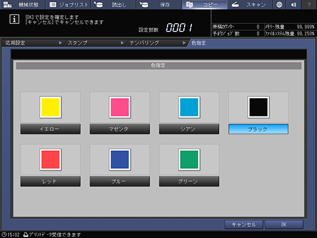Click the キャンセル cancel button
This screenshot has width=317, height=238.
243,225
